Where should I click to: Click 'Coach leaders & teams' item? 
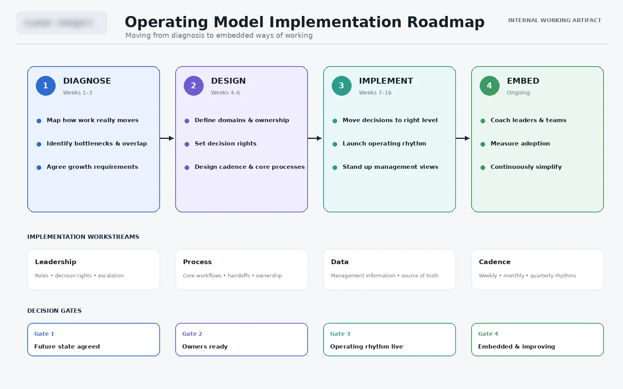coord(528,120)
